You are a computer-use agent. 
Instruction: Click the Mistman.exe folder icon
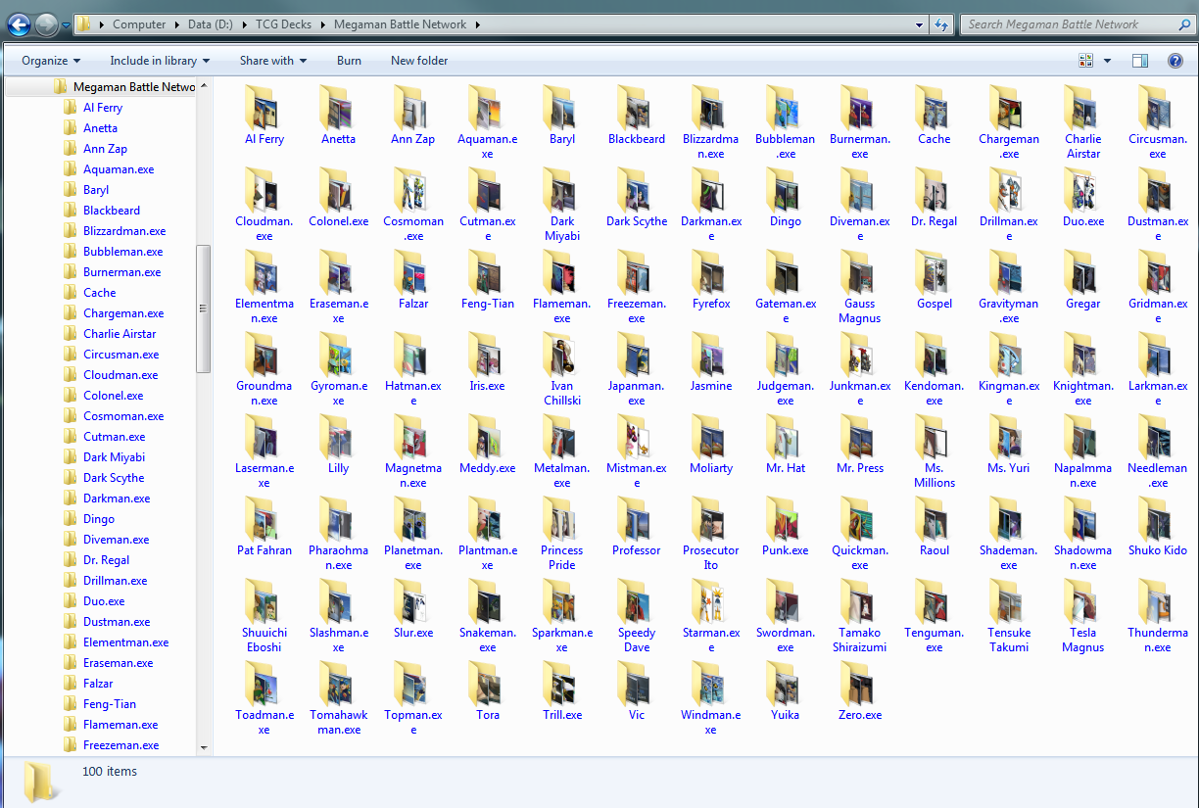point(636,436)
